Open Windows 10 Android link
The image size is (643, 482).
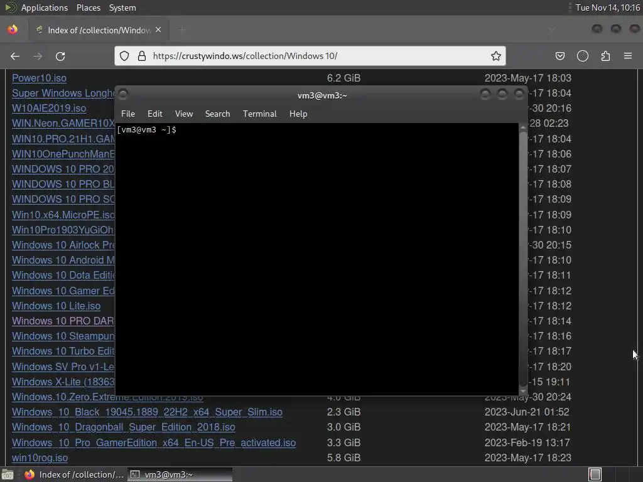coord(63,260)
